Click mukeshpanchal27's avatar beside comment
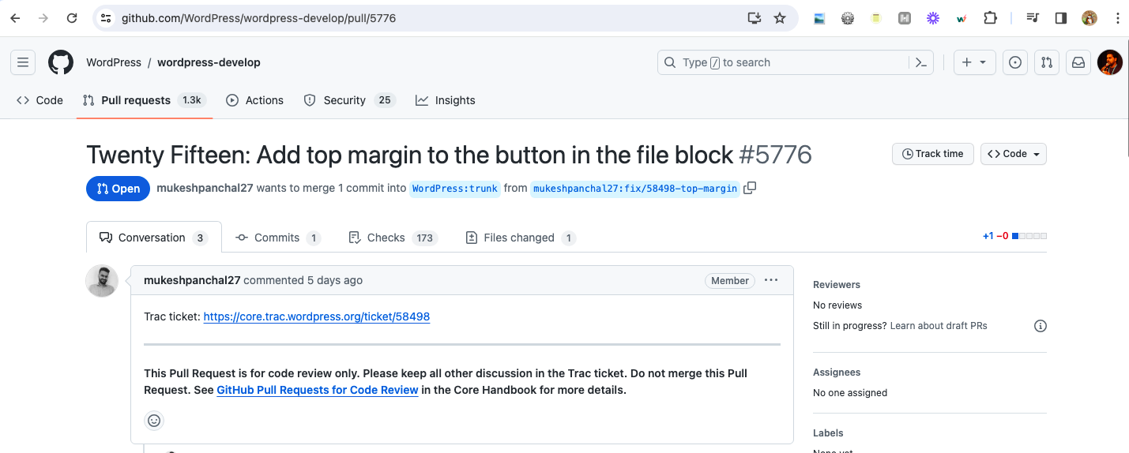This screenshot has width=1129, height=453. coord(102,281)
